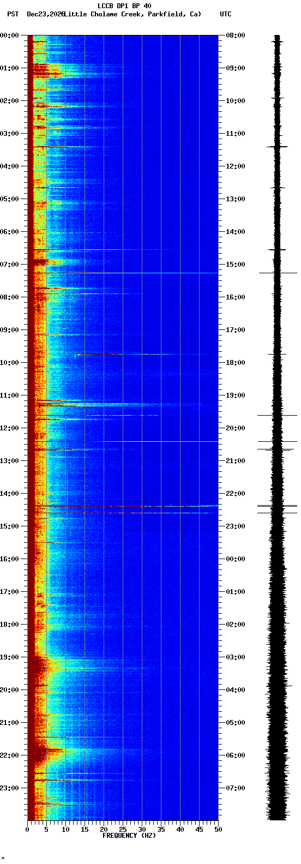The image size is (301, 864).
Task: Click "16:00" on the PST time axis
Action: 10,559
